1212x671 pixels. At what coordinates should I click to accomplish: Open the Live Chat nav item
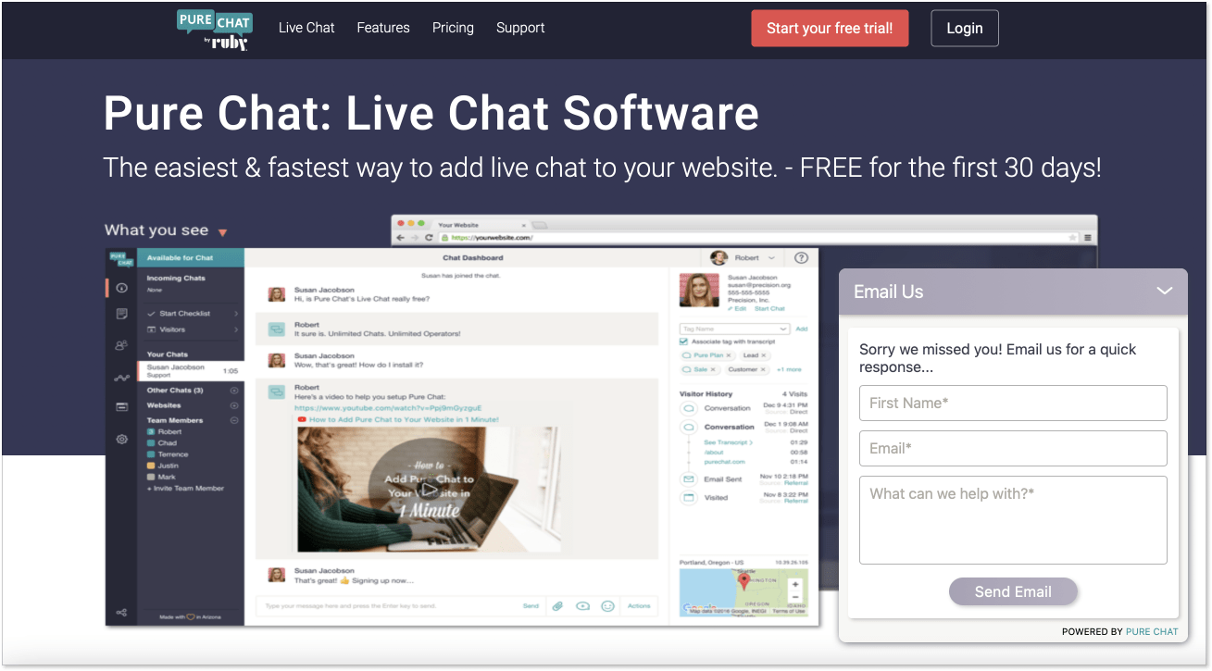point(306,28)
